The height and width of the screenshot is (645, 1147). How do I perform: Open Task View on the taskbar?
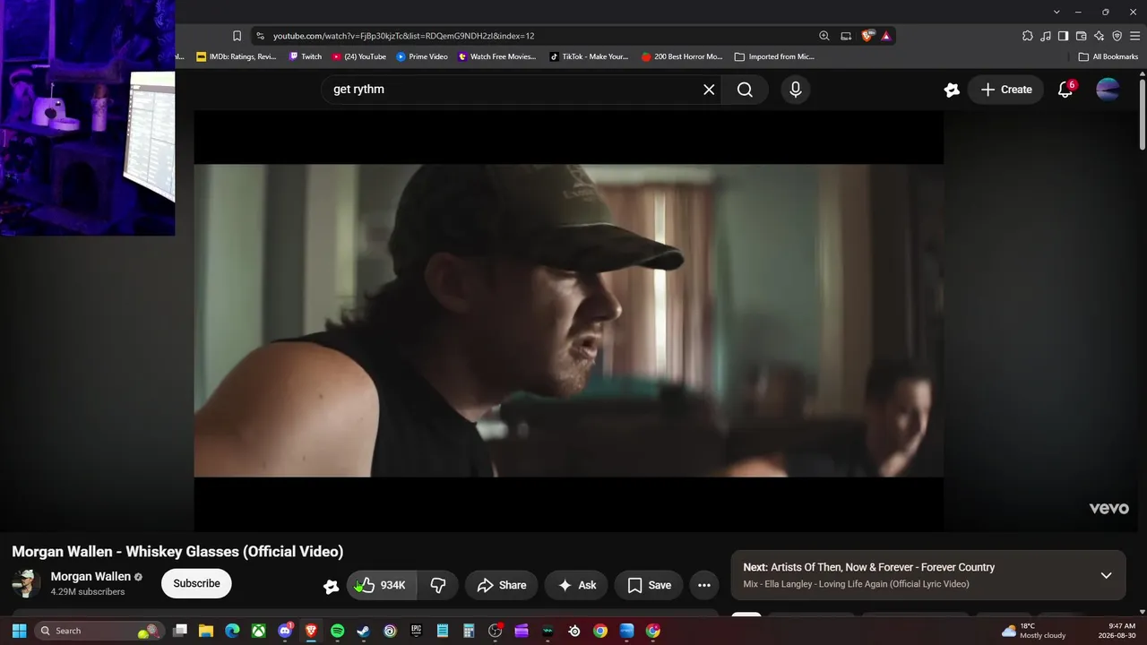point(180,631)
